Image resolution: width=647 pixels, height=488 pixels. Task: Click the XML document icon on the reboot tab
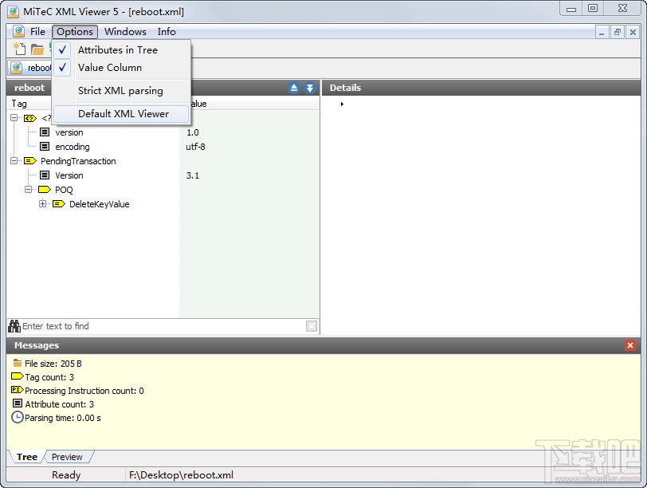(x=18, y=68)
